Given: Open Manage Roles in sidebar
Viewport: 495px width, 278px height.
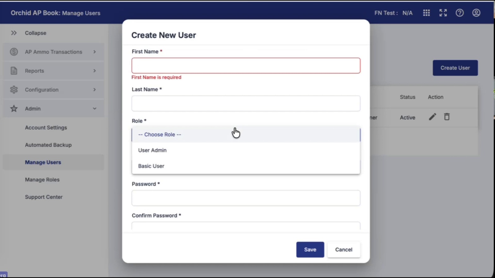Looking at the screenshot, I should 42,180.
